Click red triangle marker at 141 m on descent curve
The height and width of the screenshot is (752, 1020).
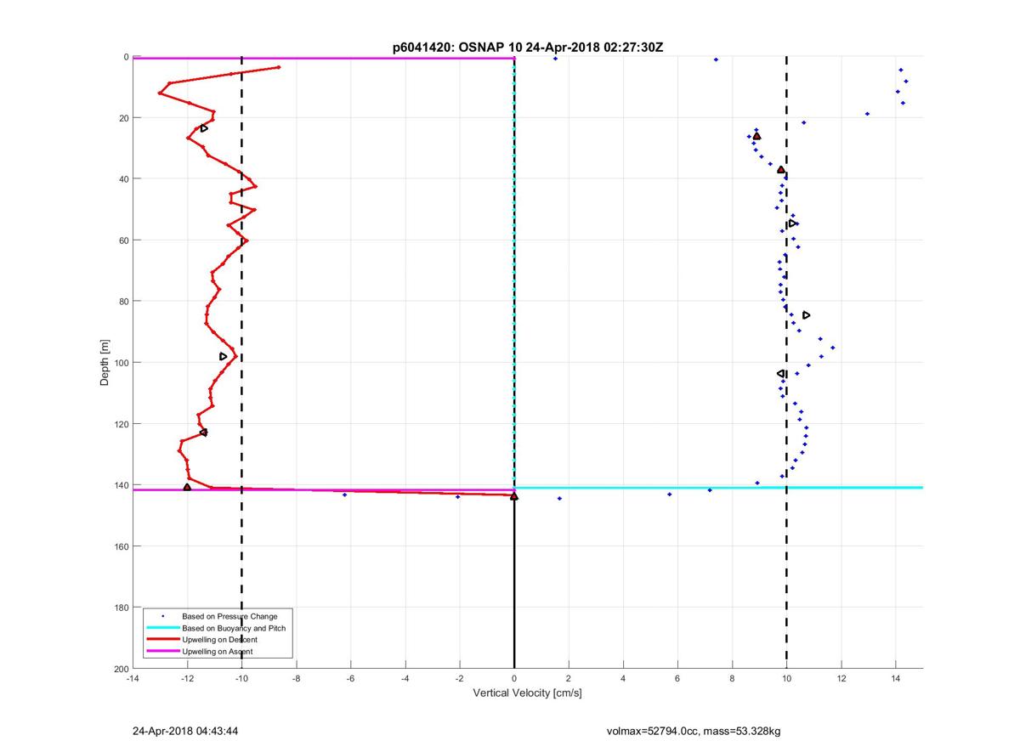pyautogui.click(x=187, y=487)
